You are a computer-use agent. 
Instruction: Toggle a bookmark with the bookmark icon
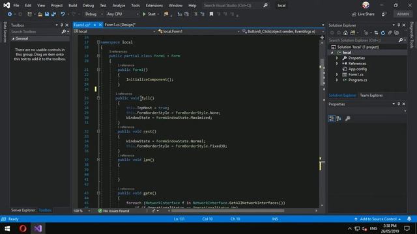(211, 14)
